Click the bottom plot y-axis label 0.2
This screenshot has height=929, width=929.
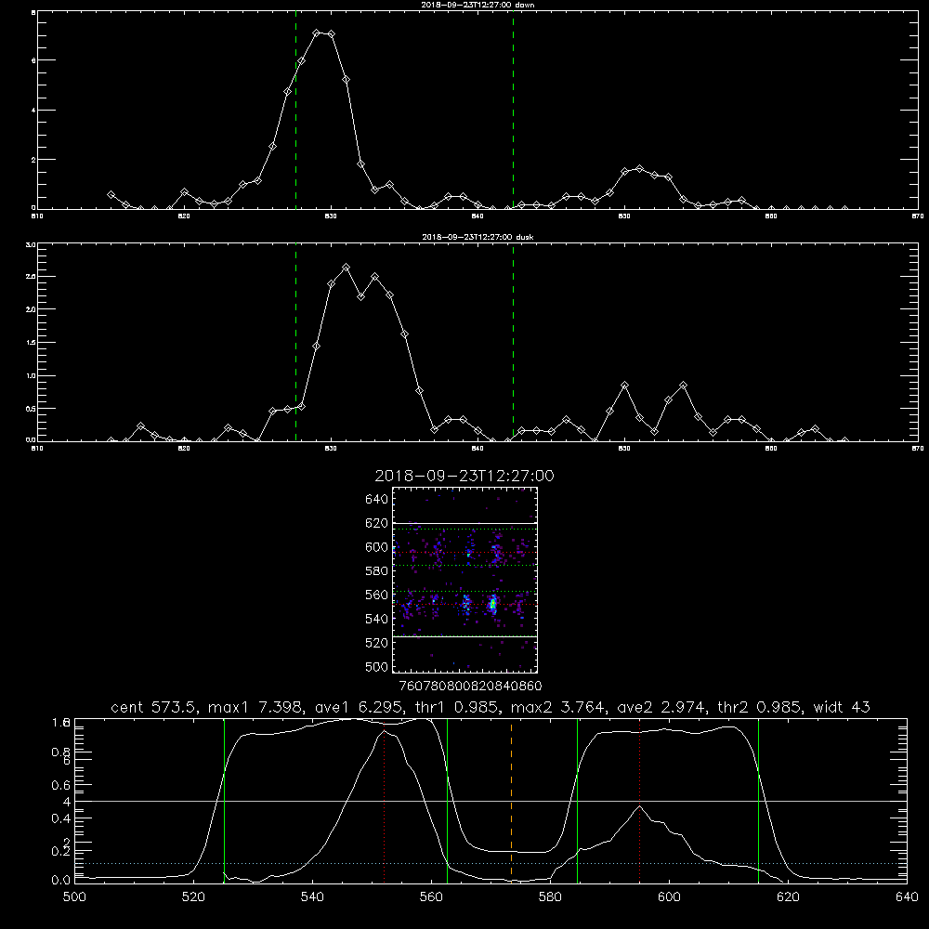click(x=61, y=851)
